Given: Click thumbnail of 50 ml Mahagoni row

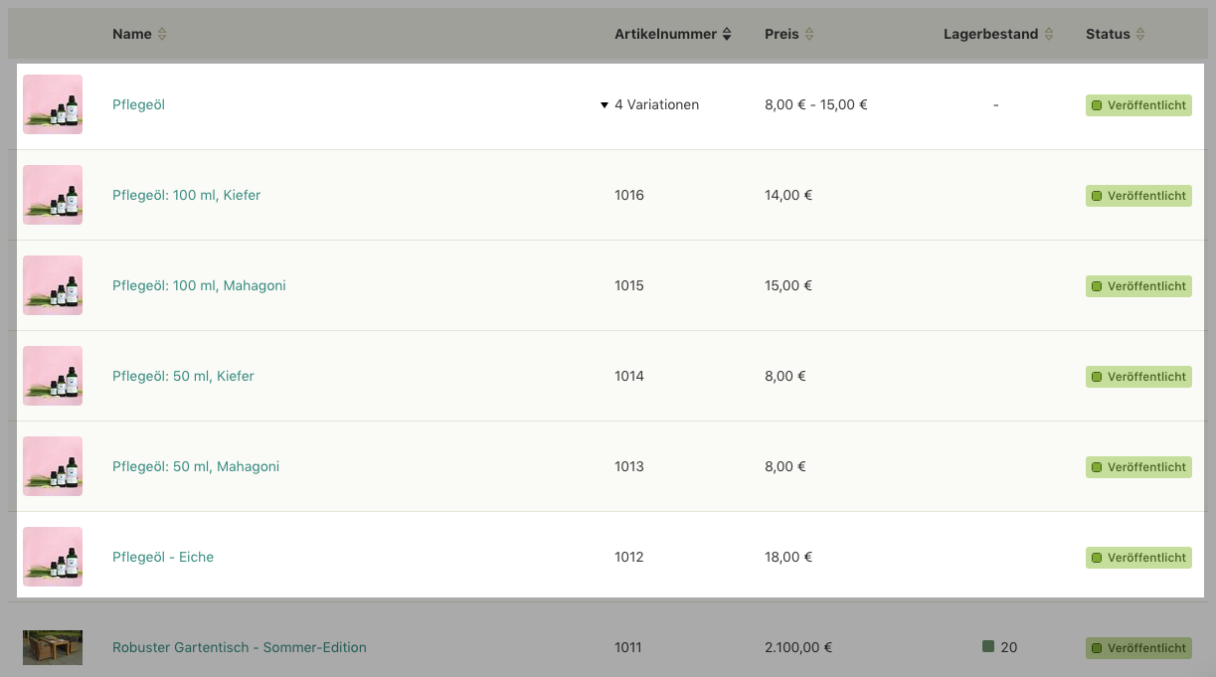Looking at the screenshot, I should [x=53, y=466].
